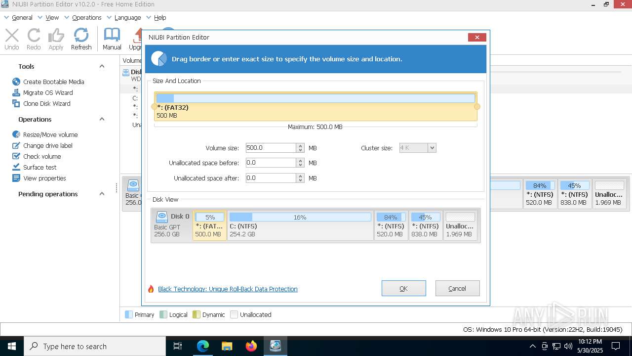Open Windows Start menu
The height and width of the screenshot is (356, 632).
12,346
